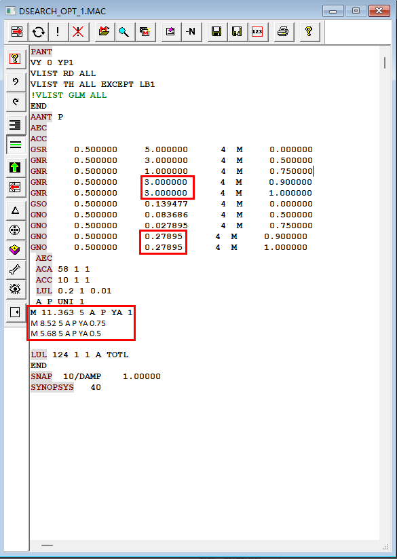The height and width of the screenshot is (559, 397).
Task: Click the 'A P UNI 1' line
Action: tap(60, 302)
